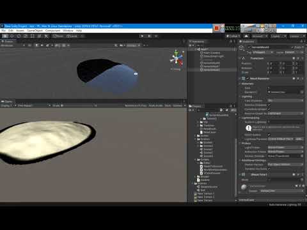Click the Hierarchy create plus icon
Image resolution: width=307 pixels, height=230 pixels.
pos(191,45)
